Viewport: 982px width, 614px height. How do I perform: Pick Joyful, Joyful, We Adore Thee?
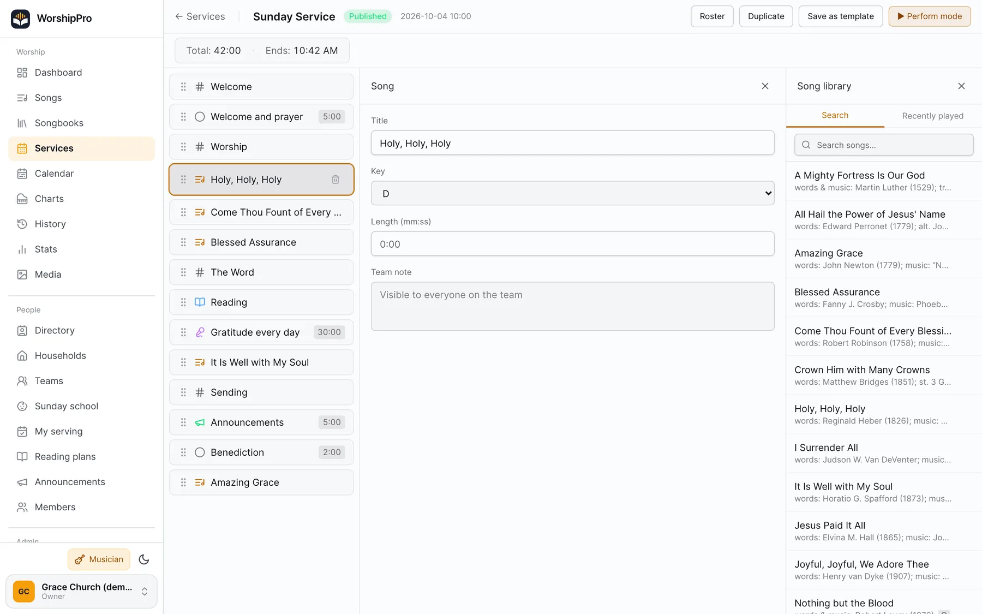pyautogui.click(x=884, y=570)
